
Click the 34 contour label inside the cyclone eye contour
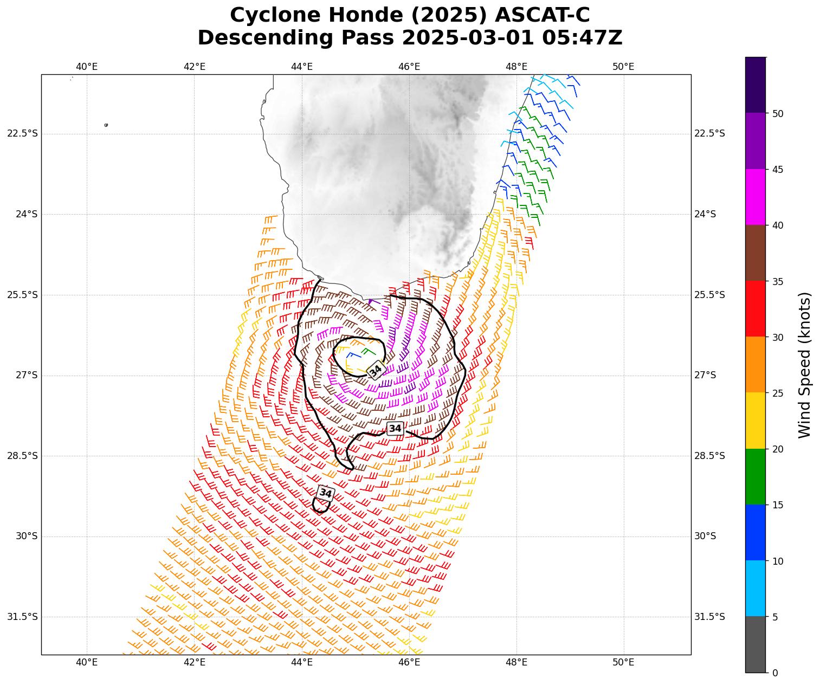coord(376,371)
